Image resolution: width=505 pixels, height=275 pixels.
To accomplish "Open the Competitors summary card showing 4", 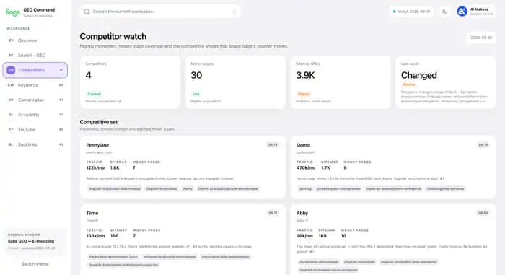I will (130, 82).
